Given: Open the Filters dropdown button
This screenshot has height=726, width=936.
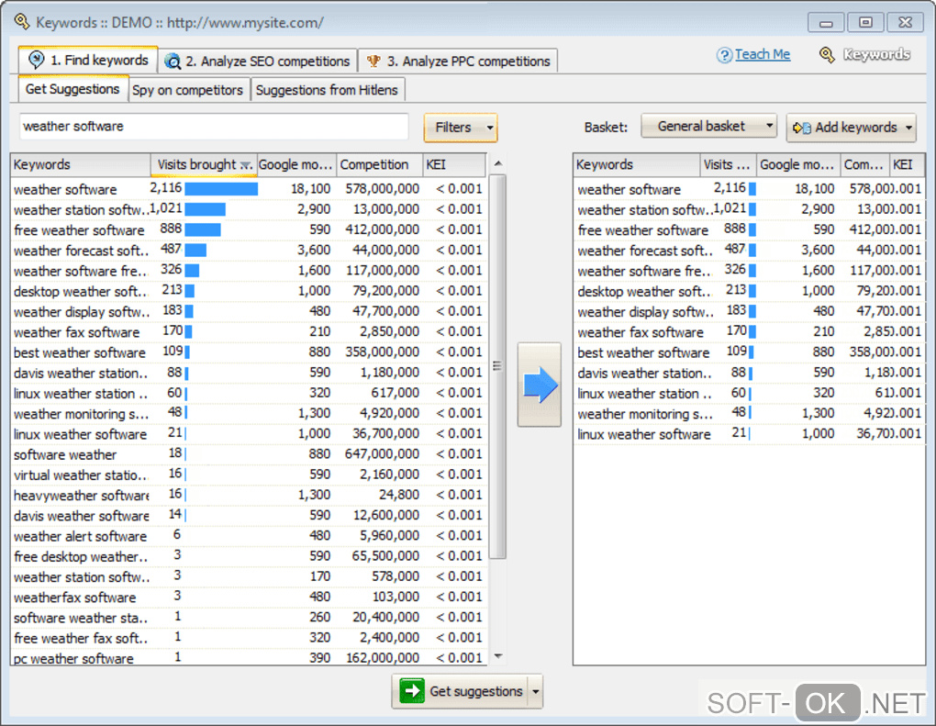Looking at the screenshot, I should [461, 128].
